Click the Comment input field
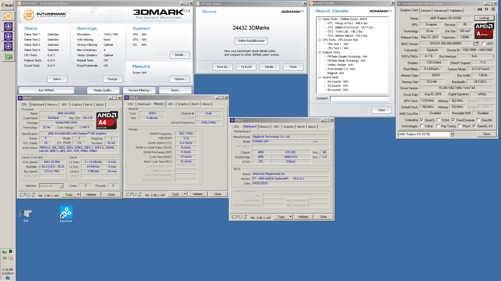 pyautogui.click(x=359, y=98)
